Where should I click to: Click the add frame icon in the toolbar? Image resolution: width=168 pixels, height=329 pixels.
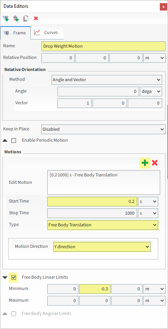[x=6, y=18]
